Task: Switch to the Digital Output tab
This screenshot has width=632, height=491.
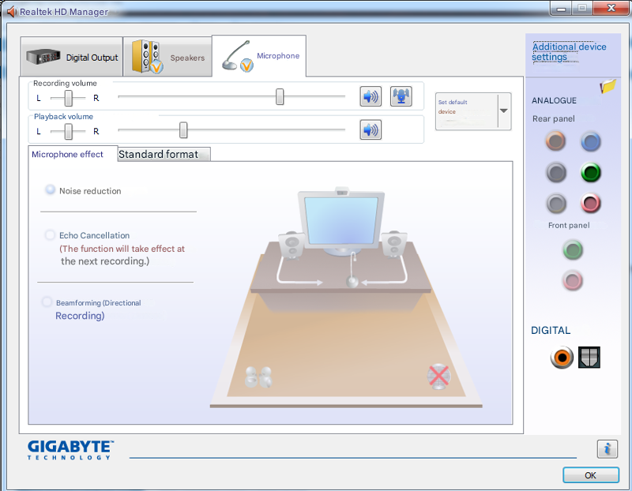Action: tap(72, 57)
